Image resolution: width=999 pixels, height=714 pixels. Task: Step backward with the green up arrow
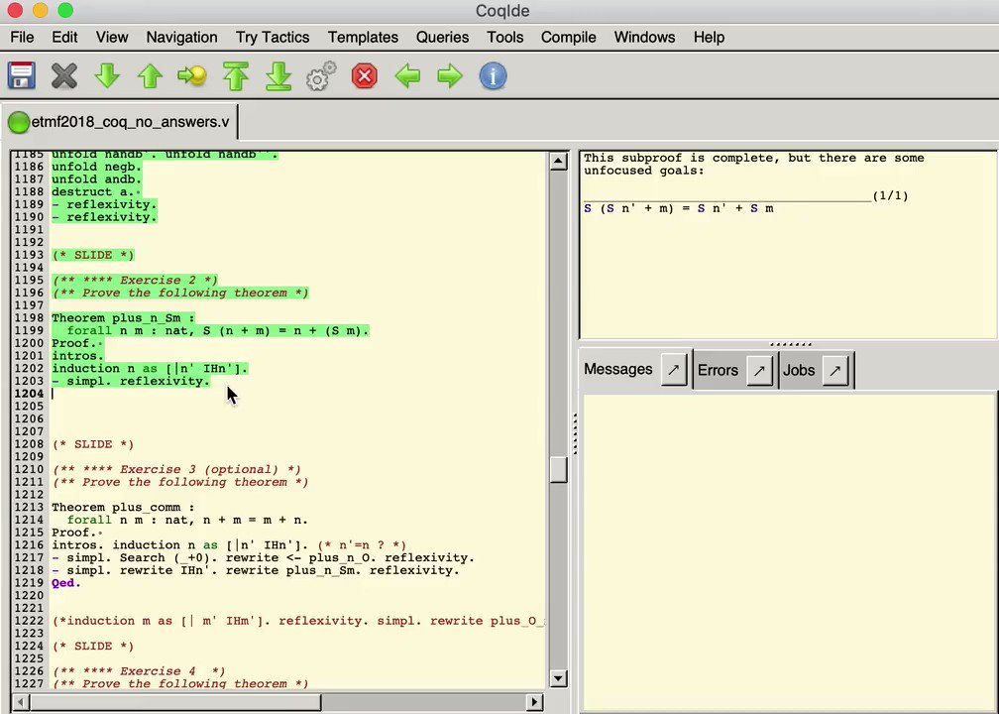click(150, 75)
